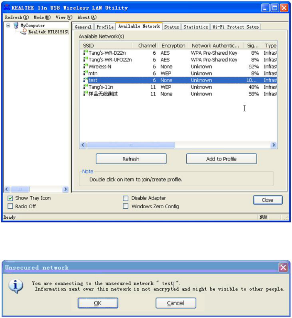Click the 48% signal value for Tang's-11n

253,87
